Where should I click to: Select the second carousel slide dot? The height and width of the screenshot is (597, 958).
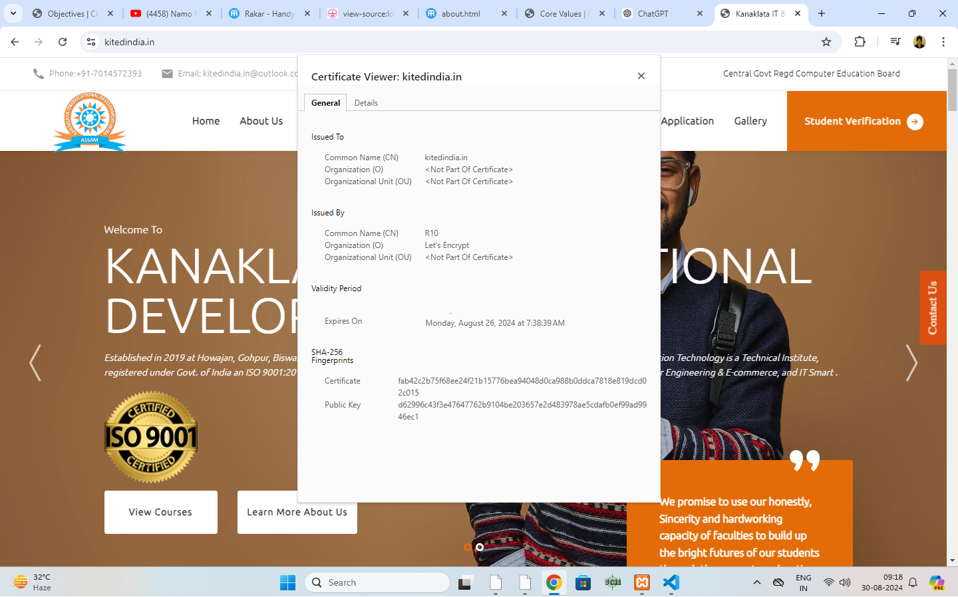tap(480, 547)
